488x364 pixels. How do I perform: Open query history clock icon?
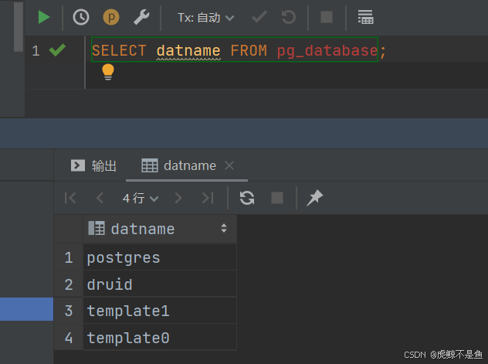tap(80, 17)
